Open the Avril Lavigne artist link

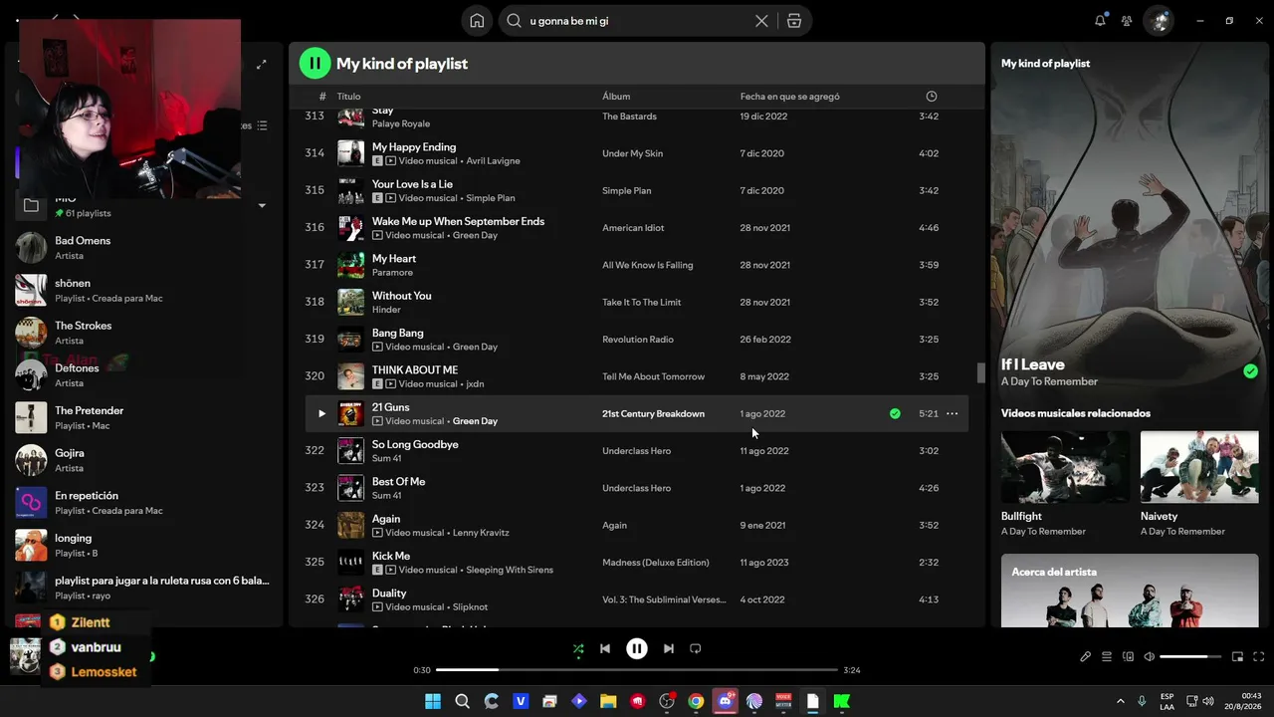[493, 161]
